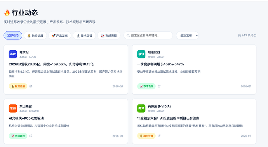The width and height of the screenshot is (268, 147).
Task: Click date 2026-06 on 英伟达 card
Action: (246, 136)
